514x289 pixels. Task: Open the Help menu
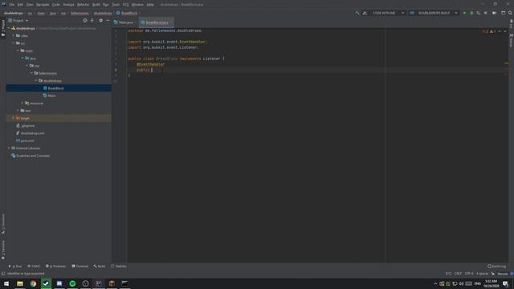point(150,5)
